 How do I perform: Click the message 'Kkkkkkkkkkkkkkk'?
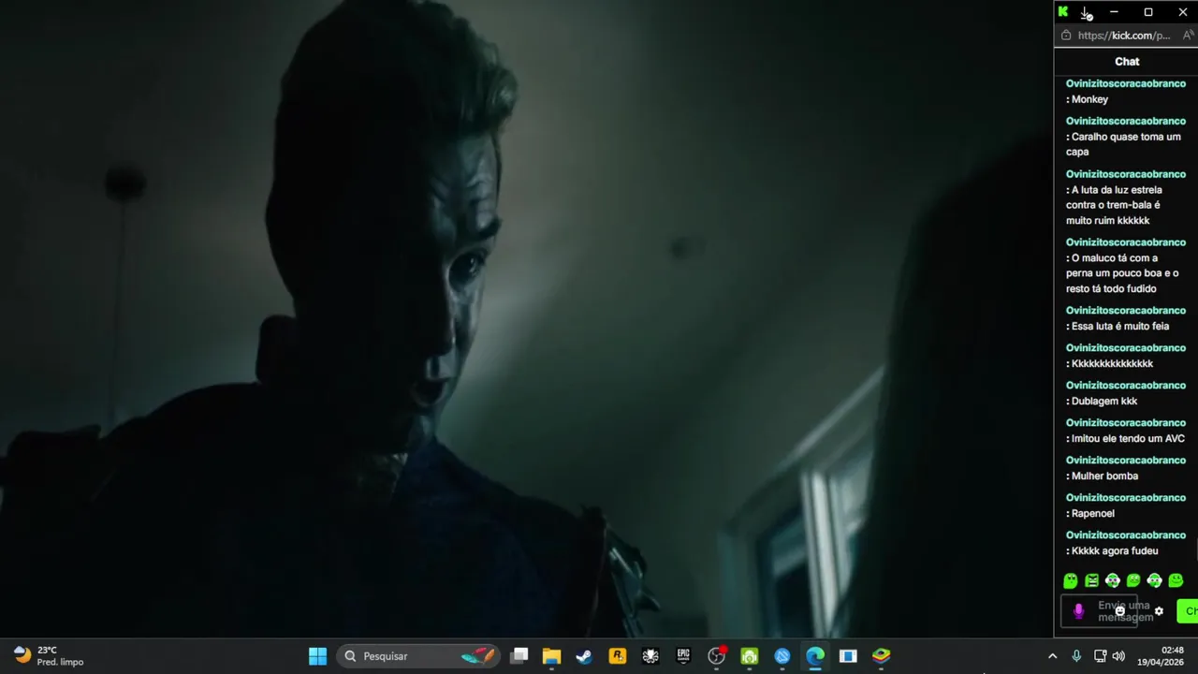tap(1112, 364)
